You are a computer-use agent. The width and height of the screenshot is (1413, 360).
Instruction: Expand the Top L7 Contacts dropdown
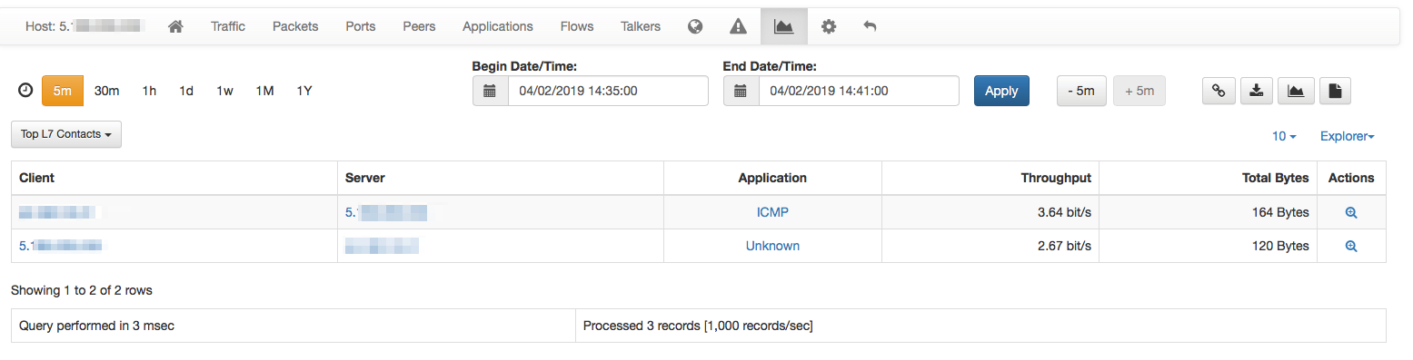(66, 134)
